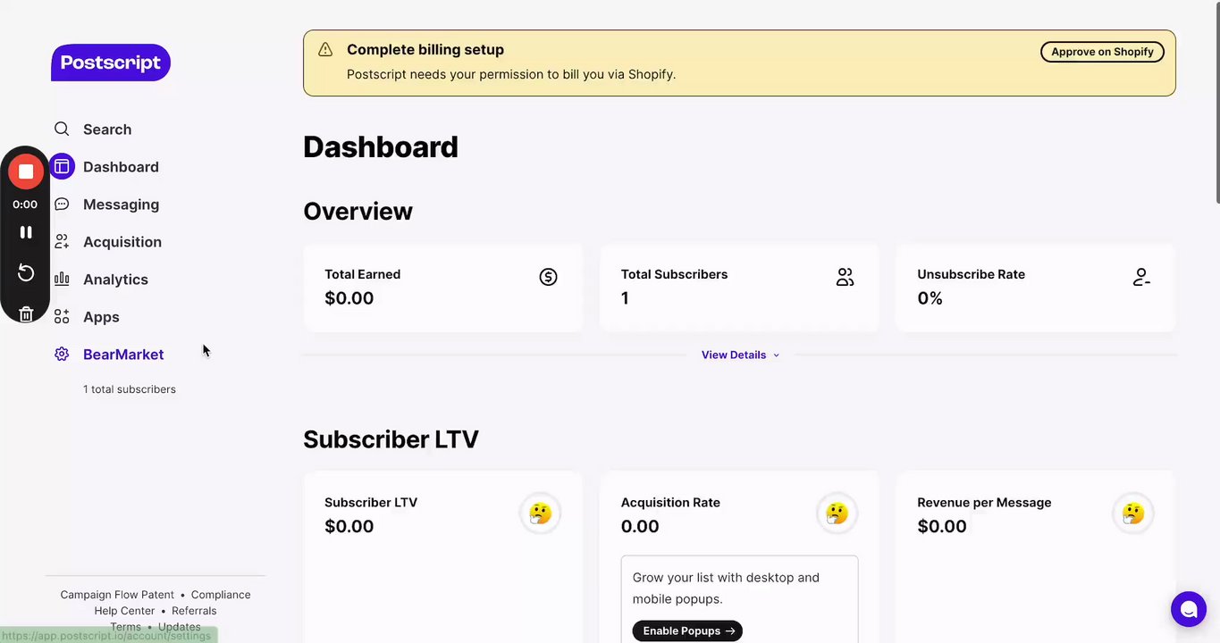Click the Apps grid icon

click(62, 317)
